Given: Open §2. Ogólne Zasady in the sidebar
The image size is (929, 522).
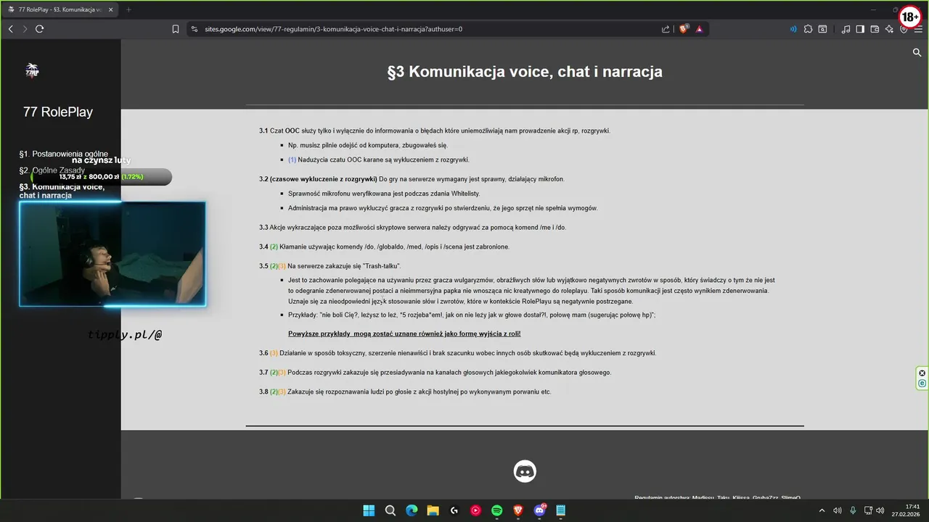Looking at the screenshot, I should coord(52,170).
